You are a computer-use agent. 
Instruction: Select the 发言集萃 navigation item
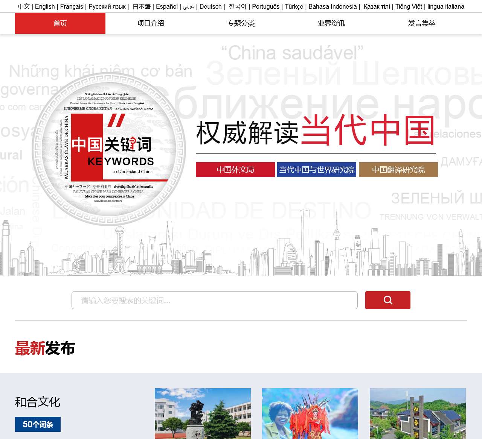[x=422, y=23]
